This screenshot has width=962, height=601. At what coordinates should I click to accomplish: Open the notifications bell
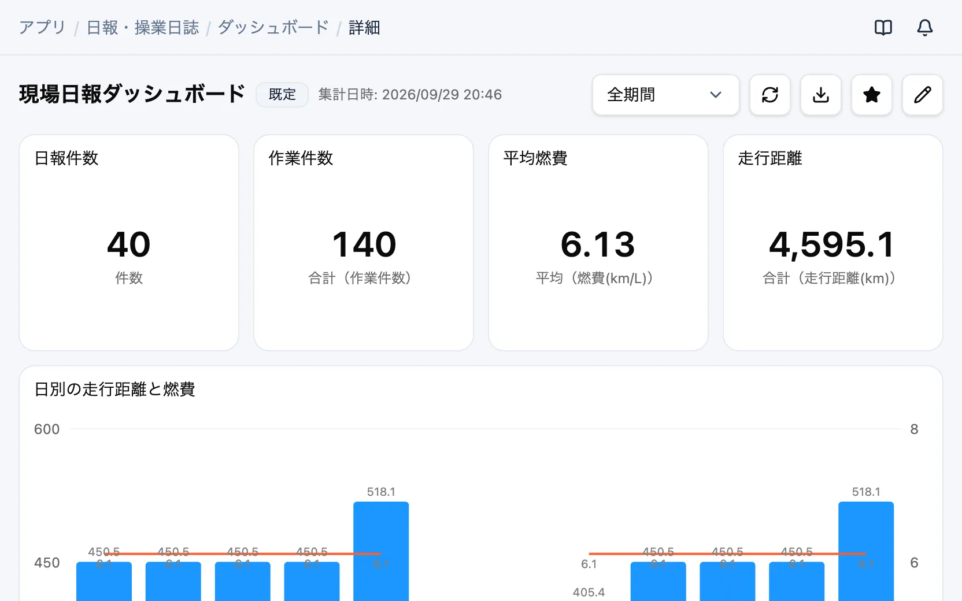tap(925, 28)
